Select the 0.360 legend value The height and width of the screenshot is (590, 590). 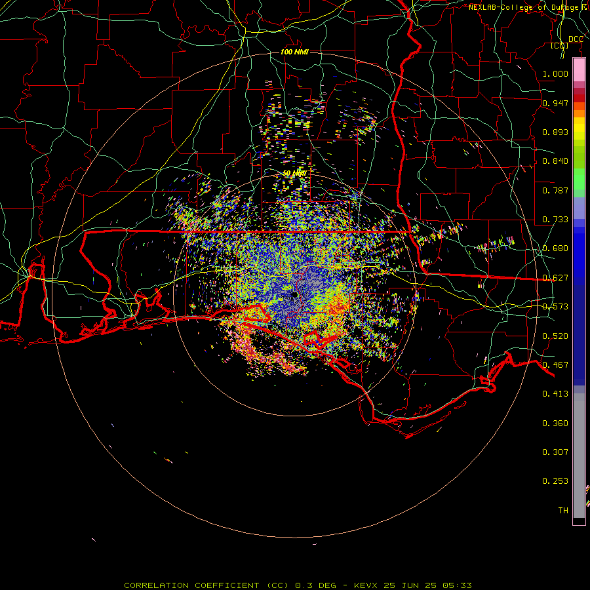pos(555,423)
